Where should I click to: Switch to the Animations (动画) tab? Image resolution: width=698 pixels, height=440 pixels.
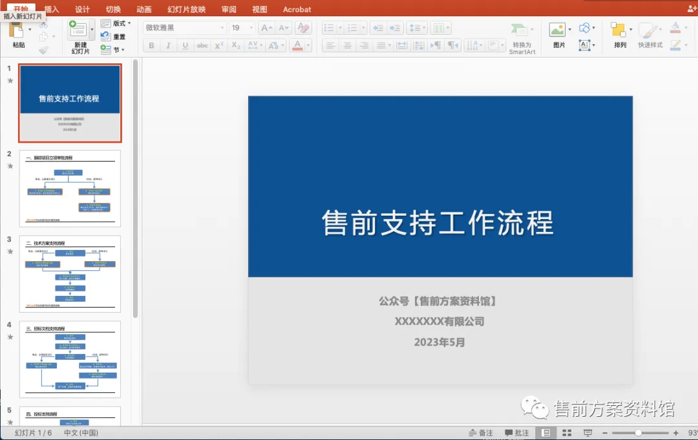[143, 9]
